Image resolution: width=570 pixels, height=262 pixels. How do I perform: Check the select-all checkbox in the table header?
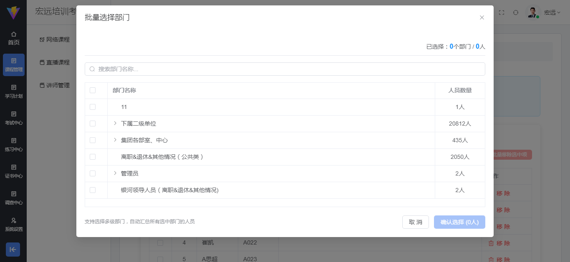[x=93, y=90]
